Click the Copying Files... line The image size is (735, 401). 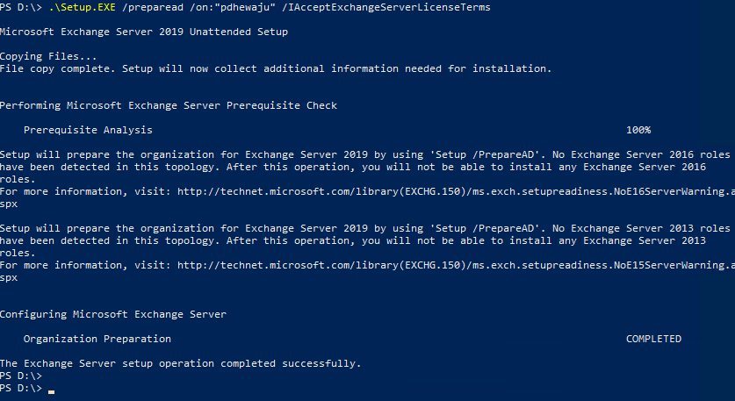49,56
